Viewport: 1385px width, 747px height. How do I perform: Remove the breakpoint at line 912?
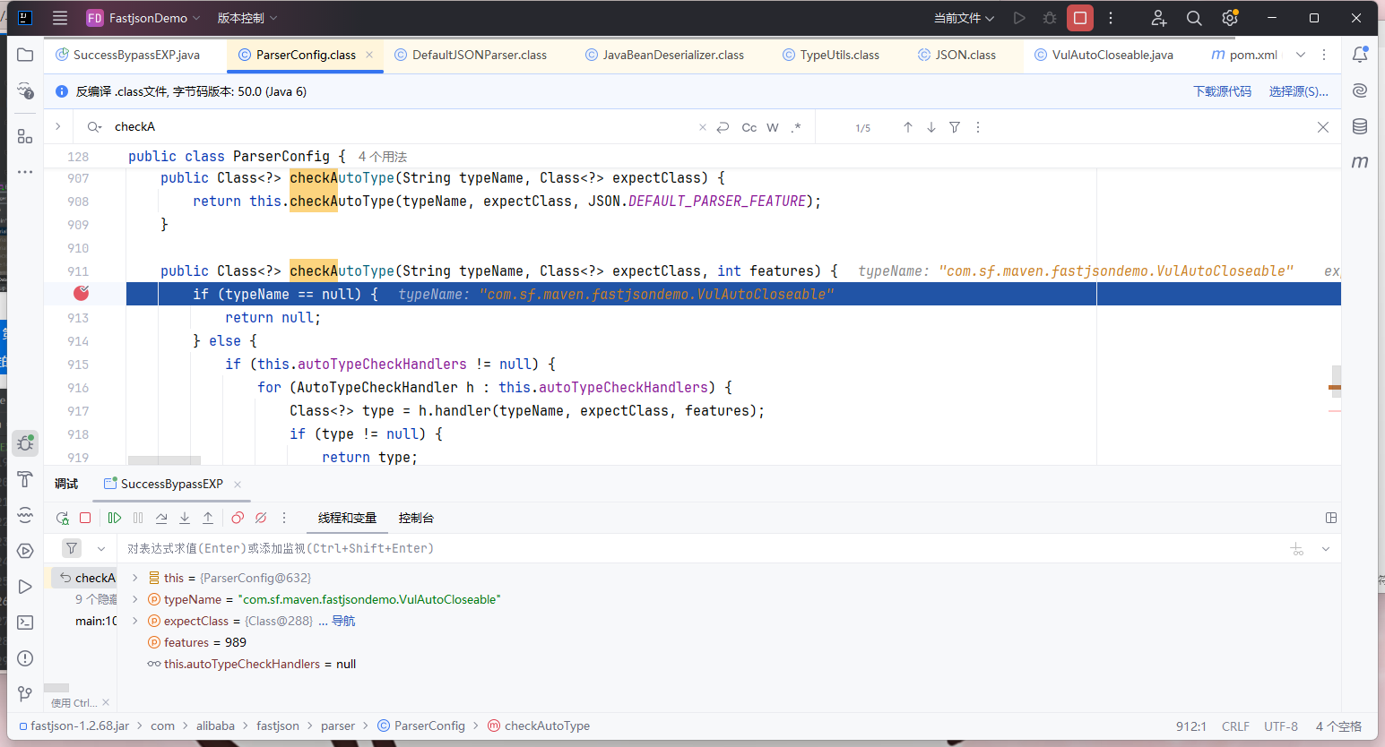pyautogui.click(x=82, y=293)
